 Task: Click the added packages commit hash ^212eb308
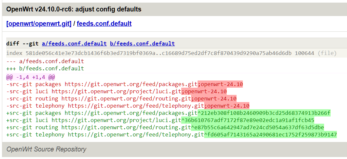(x=264, y=113)
